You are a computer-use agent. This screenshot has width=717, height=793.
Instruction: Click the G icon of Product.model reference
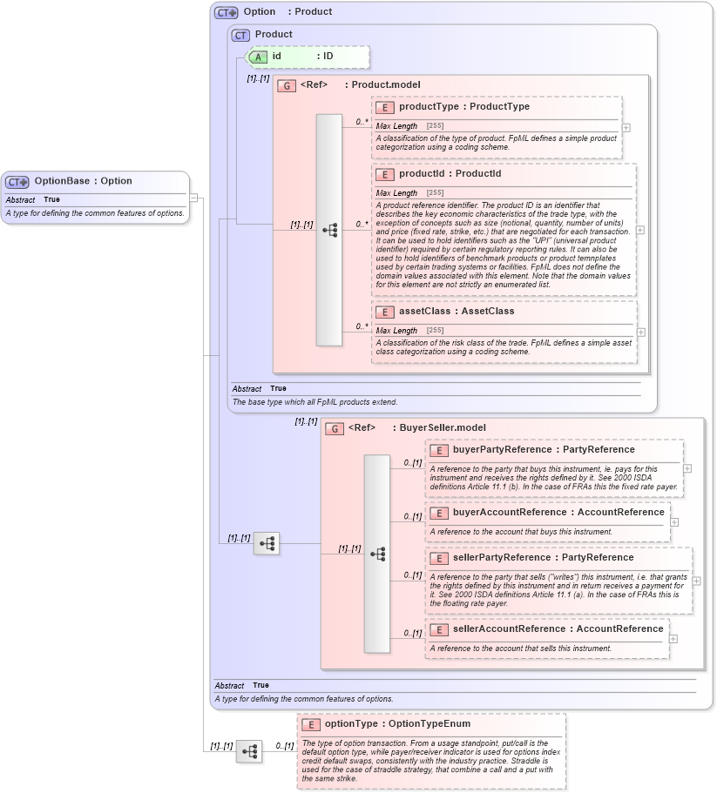[287, 86]
